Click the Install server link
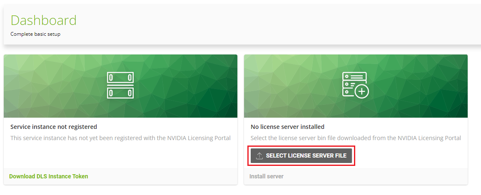 click(x=266, y=176)
